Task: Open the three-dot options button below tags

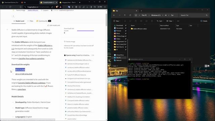Action: click(13, 16)
